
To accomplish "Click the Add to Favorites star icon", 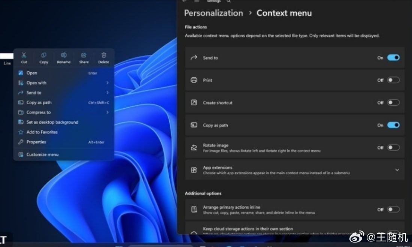I will pos(21,132).
